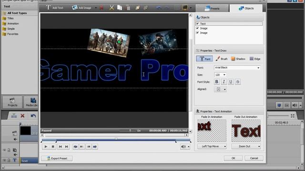Click the Play button under the preview
Image resolution: width=305 pixels, height=171 pixels.
(46, 147)
